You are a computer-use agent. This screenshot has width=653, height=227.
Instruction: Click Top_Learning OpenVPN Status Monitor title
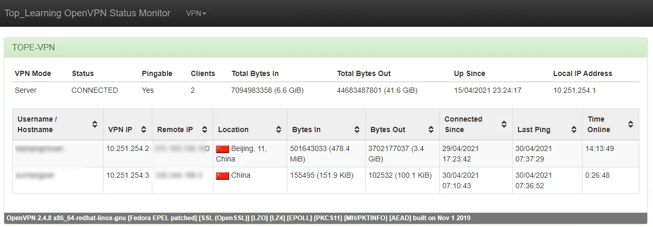(87, 13)
